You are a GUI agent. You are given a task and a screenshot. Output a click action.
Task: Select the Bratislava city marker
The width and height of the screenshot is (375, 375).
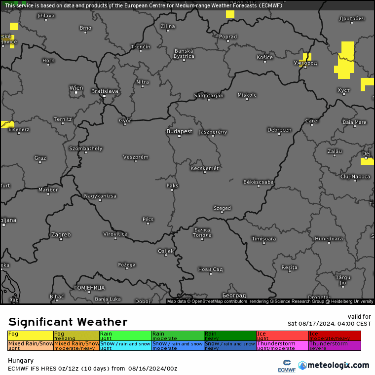[105, 96]
